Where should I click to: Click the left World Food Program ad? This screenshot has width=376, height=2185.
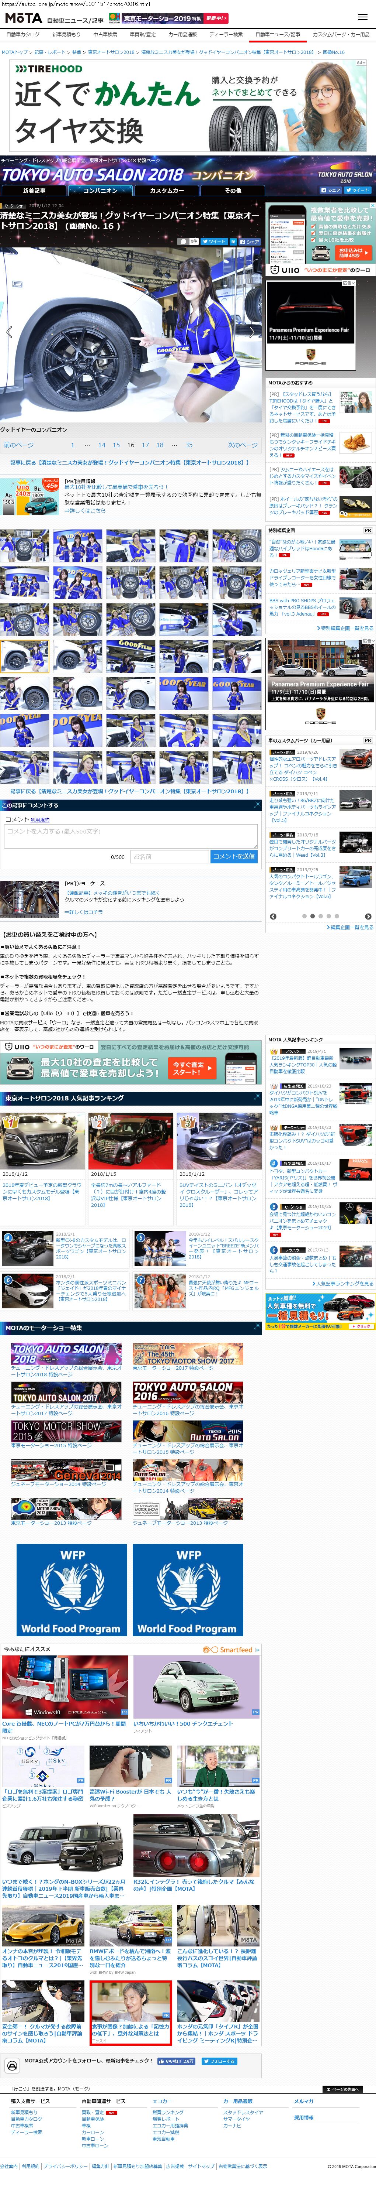71,1590
